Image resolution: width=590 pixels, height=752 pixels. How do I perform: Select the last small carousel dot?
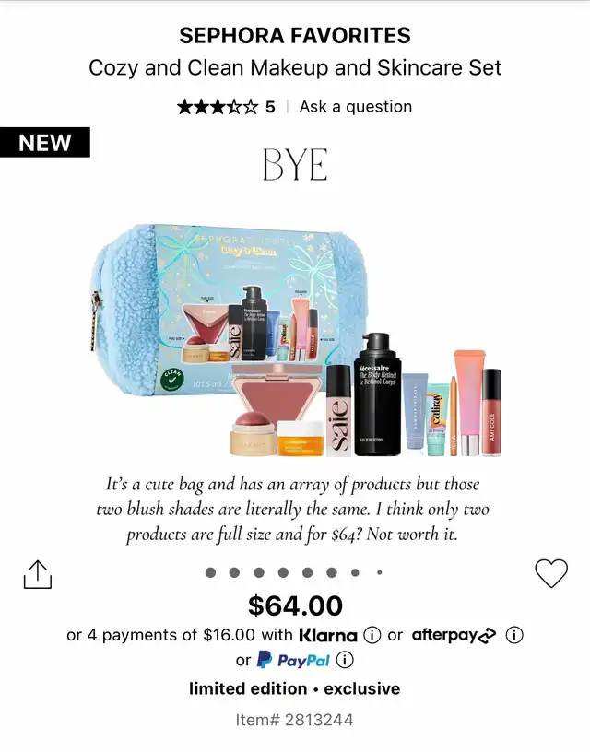coord(380,572)
